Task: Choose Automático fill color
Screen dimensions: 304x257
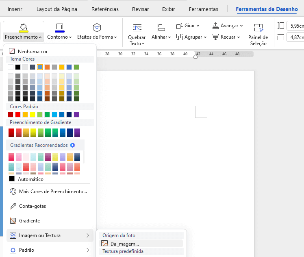Action: (x=30, y=179)
